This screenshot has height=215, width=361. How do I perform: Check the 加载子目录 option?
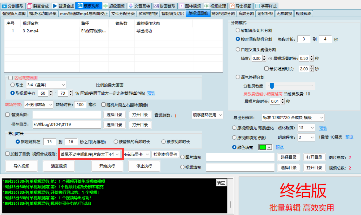[x=7, y=154]
